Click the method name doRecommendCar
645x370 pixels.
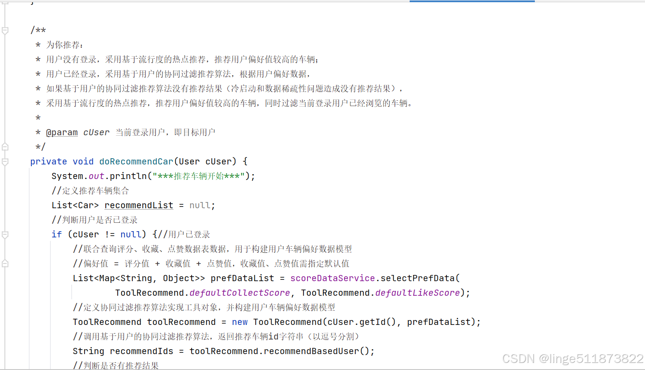pyautogui.click(x=136, y=161)
